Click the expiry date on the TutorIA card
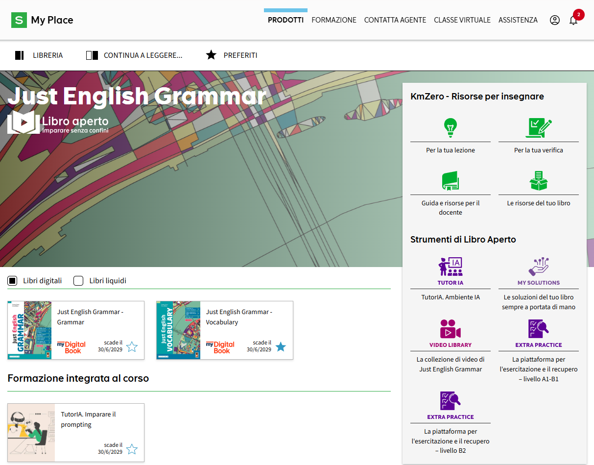Image resolution: width=594 pixels, height=465 pixels. coord(110,448)
